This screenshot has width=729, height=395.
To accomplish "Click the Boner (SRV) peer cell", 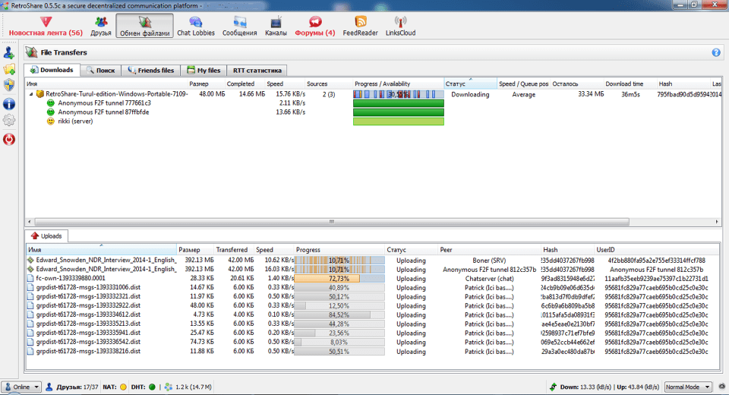I will coord(489,261).
